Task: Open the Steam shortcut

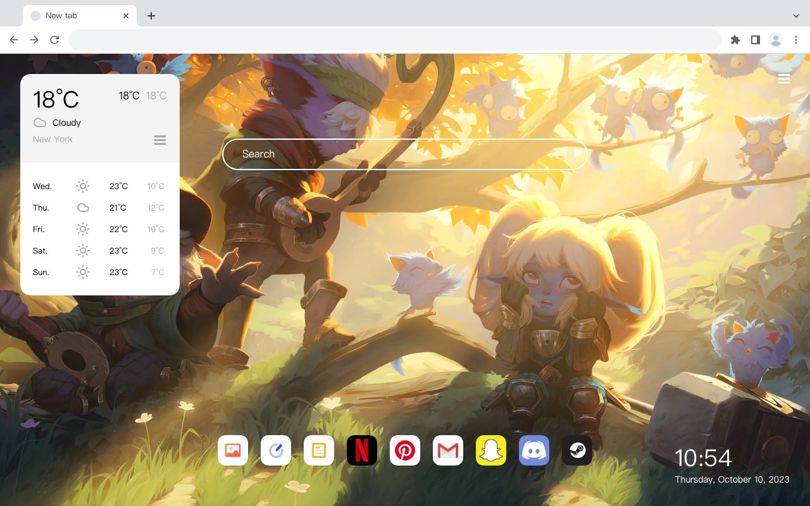Action: [x=577, y=450]
